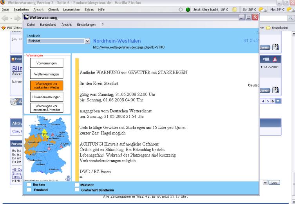Click the search magnifier icon in the Firefox toolbar
Screen dimensions: 295x204
[x=291, y=18]
